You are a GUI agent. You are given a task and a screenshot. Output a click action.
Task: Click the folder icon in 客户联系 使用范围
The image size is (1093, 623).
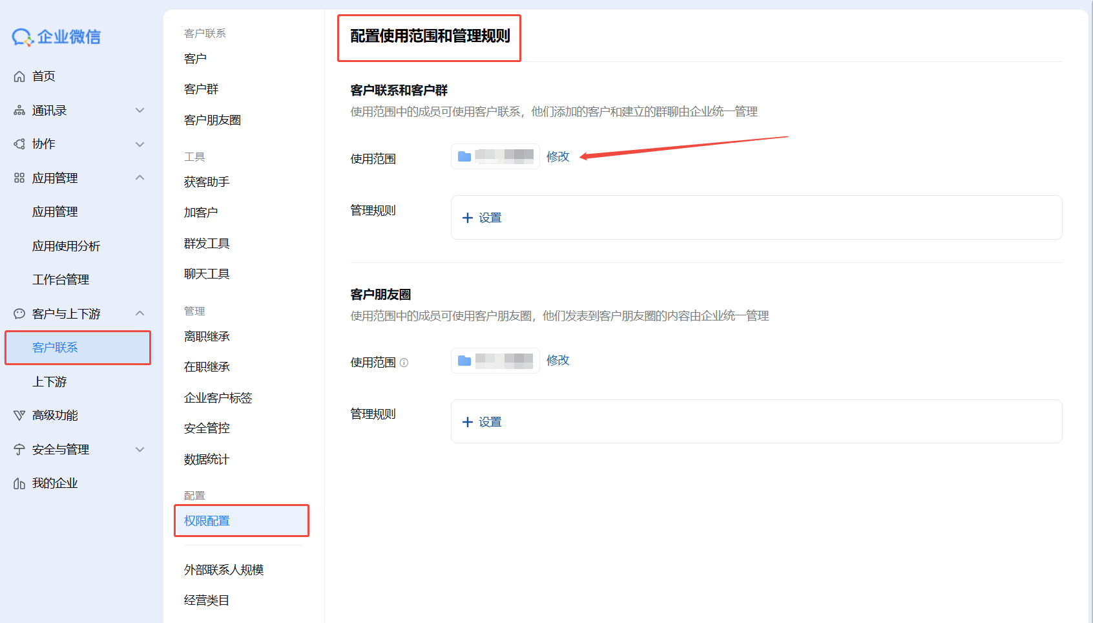pyautogui.click(x=464, y=156)
